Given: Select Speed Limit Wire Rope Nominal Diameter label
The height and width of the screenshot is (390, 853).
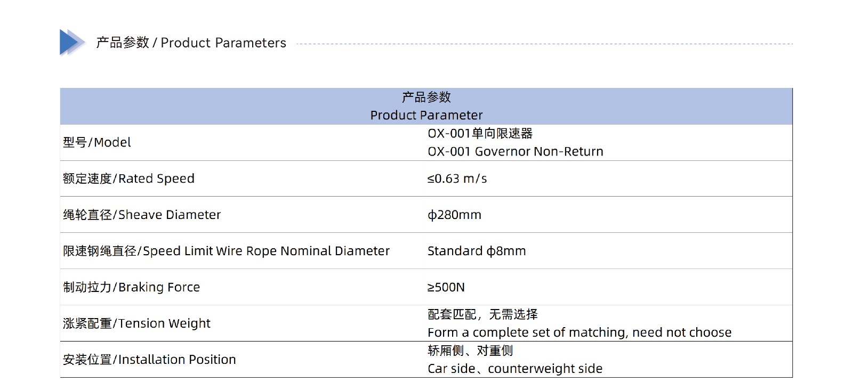Looking at the screenshot, I should click(226, 251).
